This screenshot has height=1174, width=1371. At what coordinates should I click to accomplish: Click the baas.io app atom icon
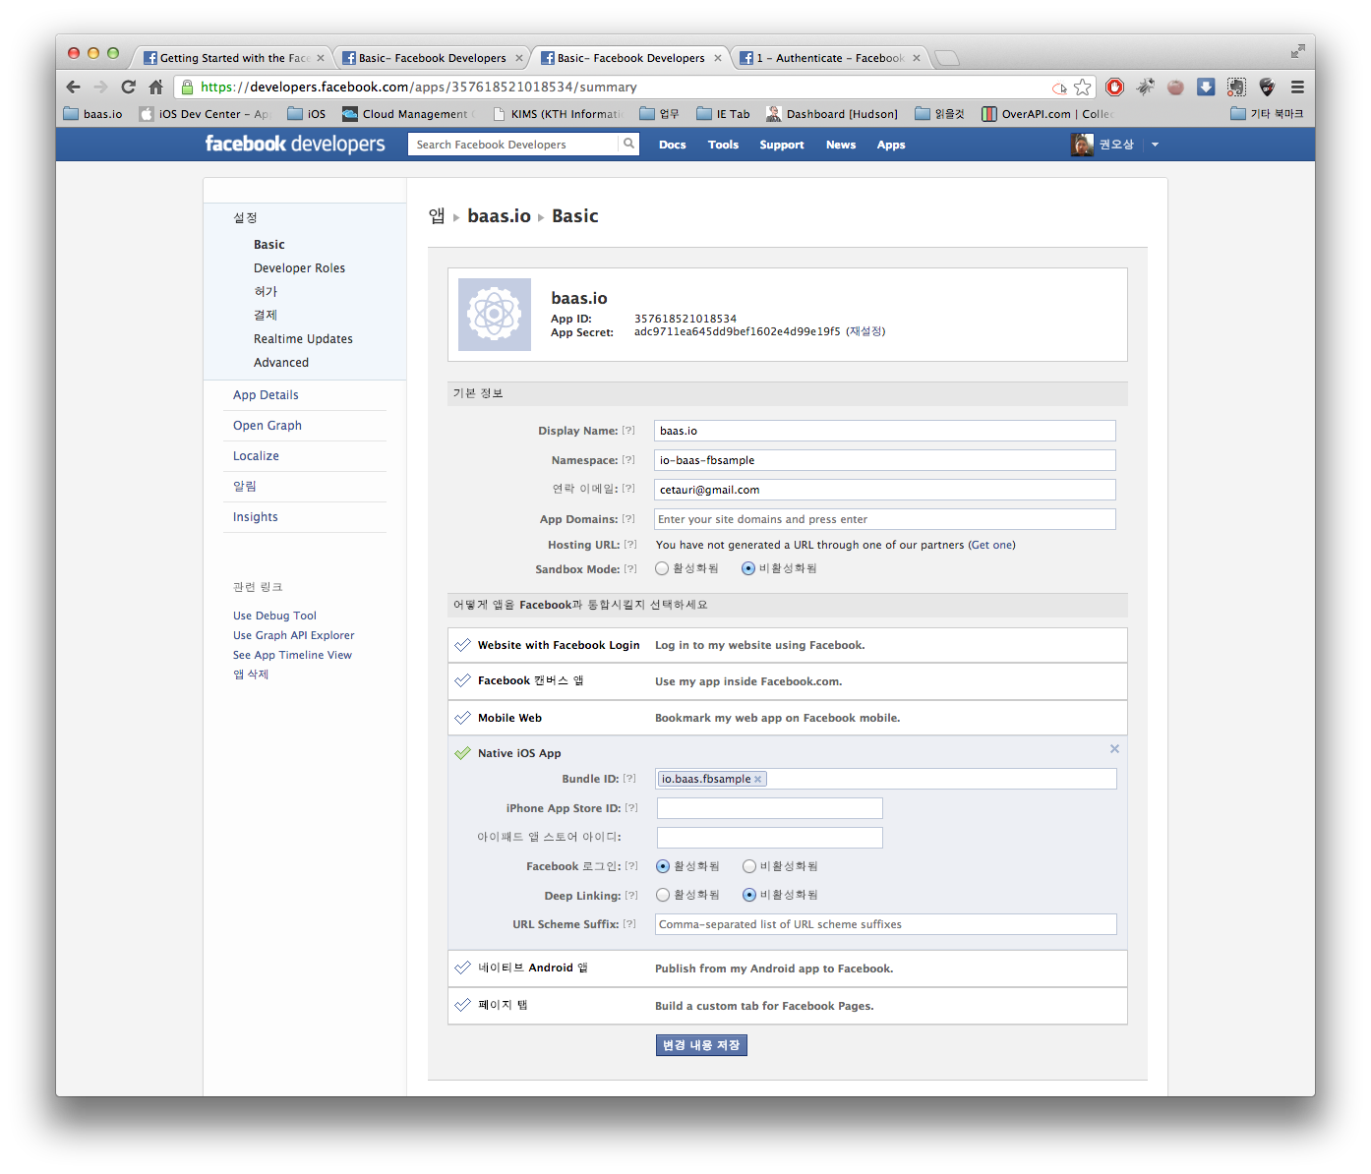click(x=495, y=315)
